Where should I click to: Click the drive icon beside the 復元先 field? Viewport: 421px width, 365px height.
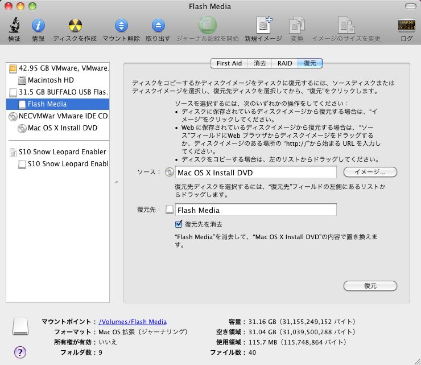170,210
